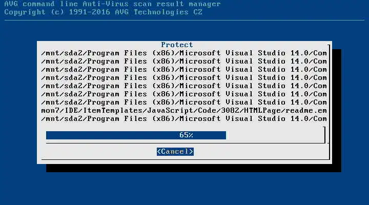Viewport: 369px width, 205px height.
Task: Click the unfilled part of the progress bar
Action: pyautogui.click(x=275, y=135)
